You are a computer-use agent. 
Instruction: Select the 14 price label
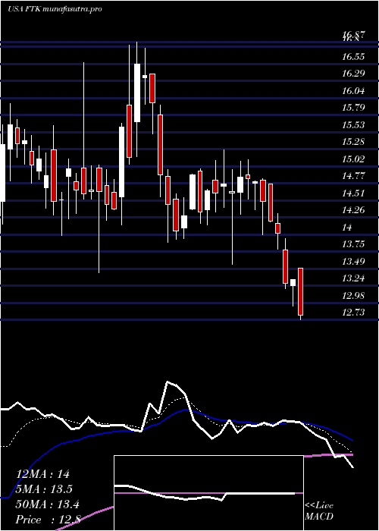click(x=347, y=228)
